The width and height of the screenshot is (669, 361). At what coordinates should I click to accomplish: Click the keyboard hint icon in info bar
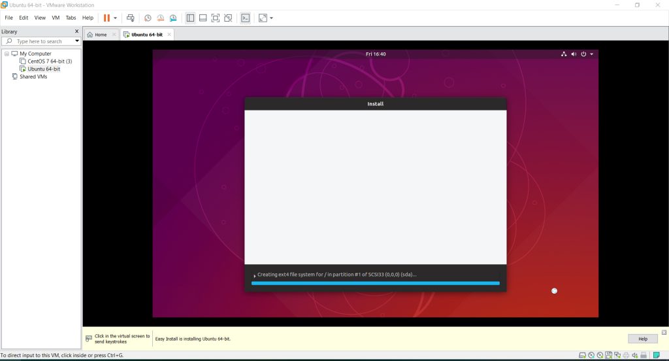click(x=89, y=338)
